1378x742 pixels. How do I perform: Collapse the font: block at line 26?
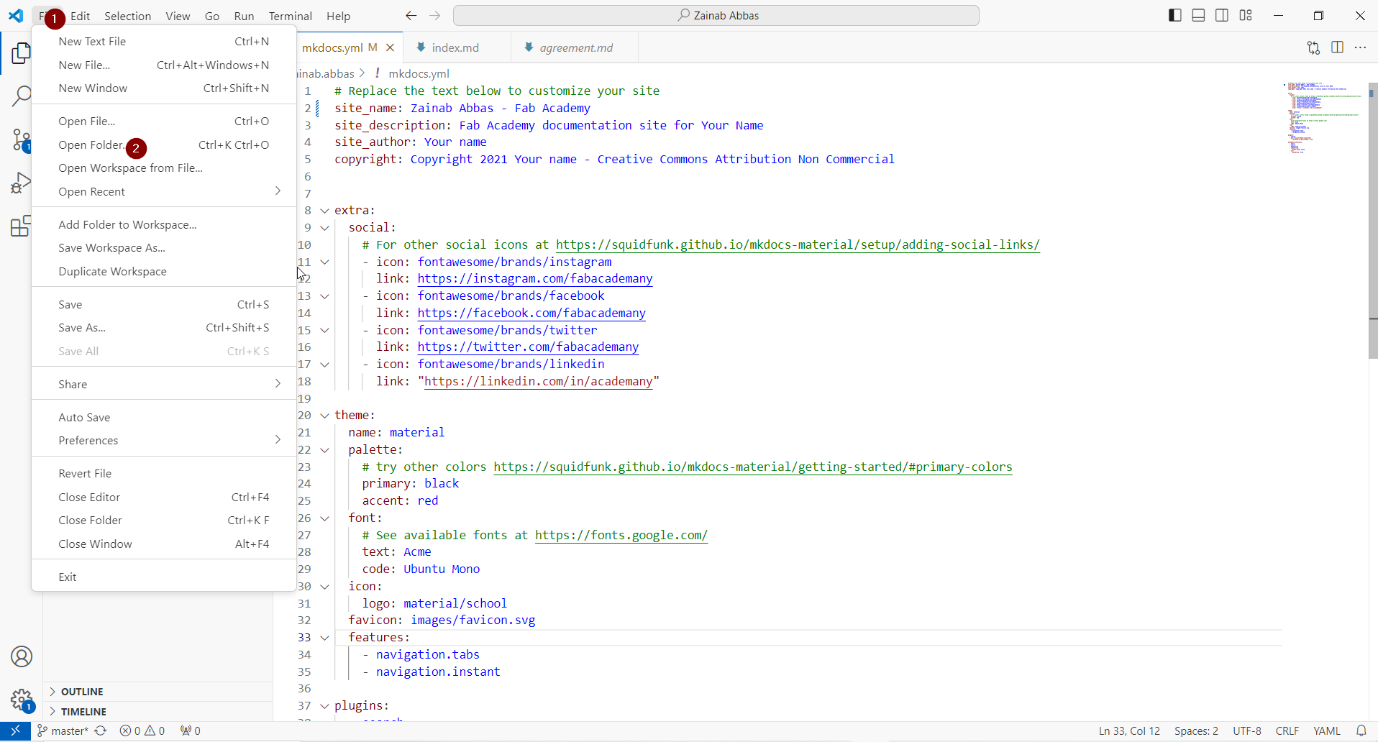click(324, 518)
